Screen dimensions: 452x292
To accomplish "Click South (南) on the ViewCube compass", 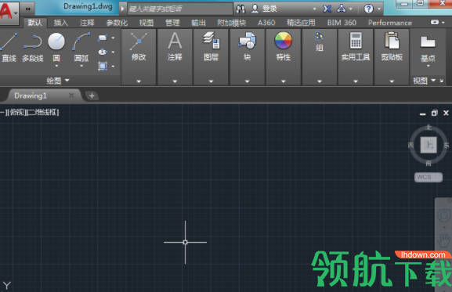I will 428,164.
